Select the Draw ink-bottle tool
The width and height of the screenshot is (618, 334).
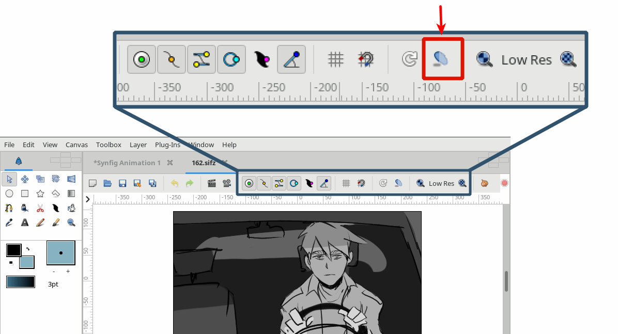pos(25,208)
